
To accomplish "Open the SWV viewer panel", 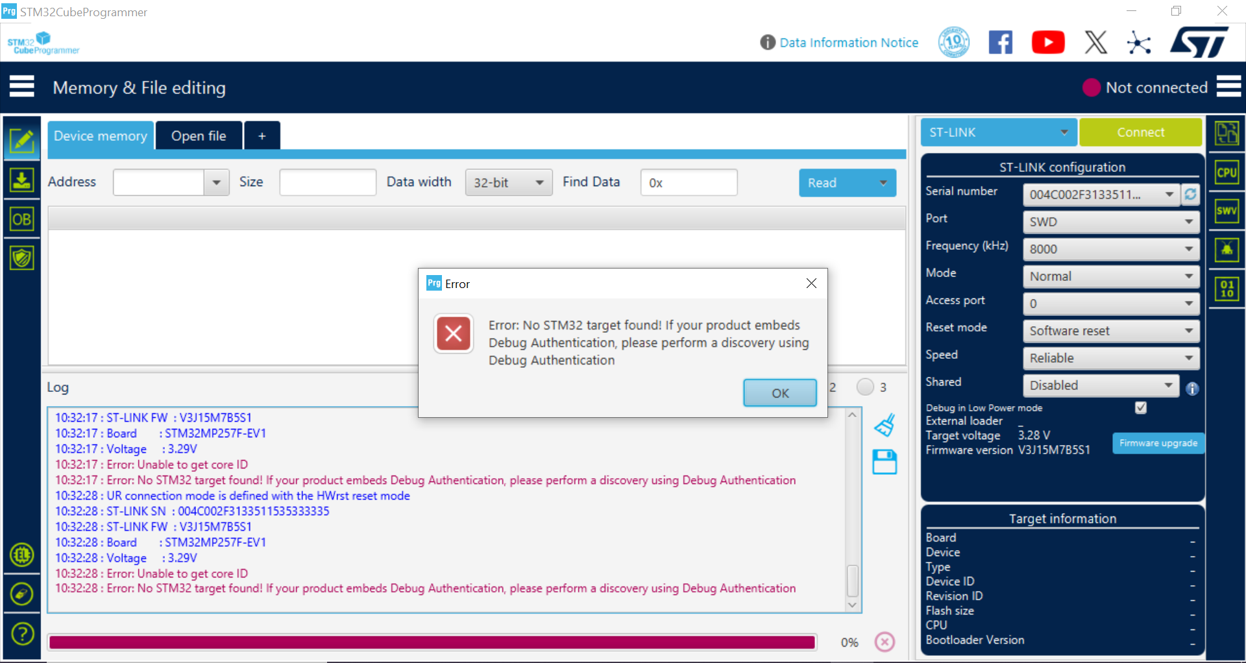I will click(x=1227, y=211).
